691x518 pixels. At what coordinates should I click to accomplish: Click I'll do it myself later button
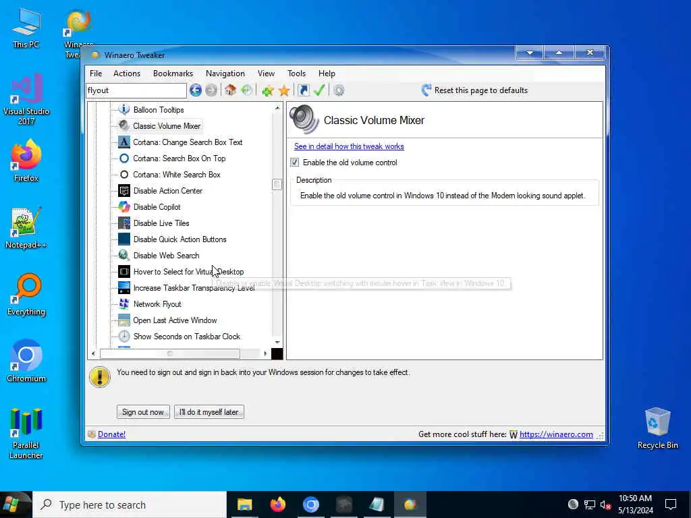(209, 412)
